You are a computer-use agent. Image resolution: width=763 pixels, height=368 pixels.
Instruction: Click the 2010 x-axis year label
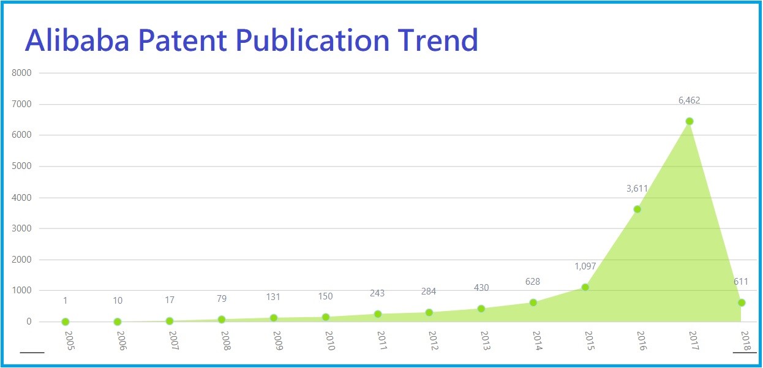[329, 340]
